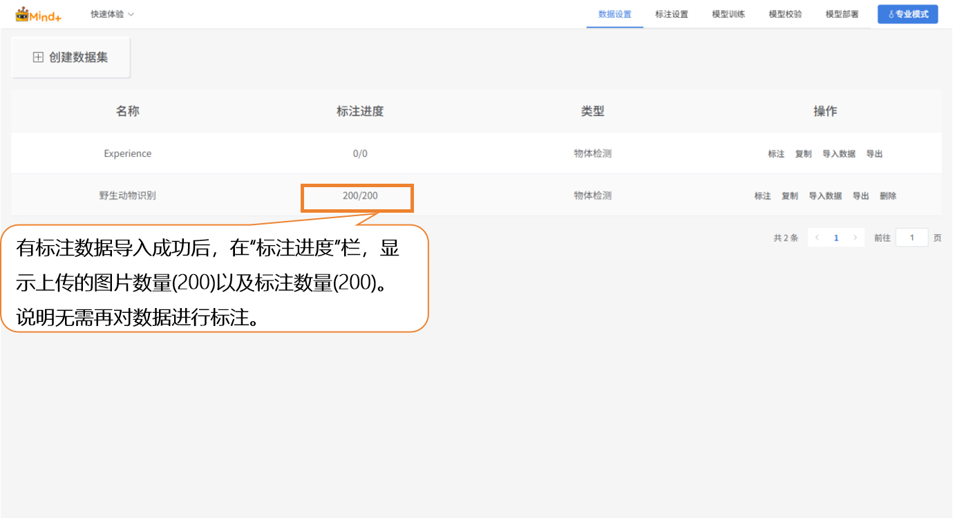
Task: Go to the 模型训练 tab
Action: pos(728,14)
